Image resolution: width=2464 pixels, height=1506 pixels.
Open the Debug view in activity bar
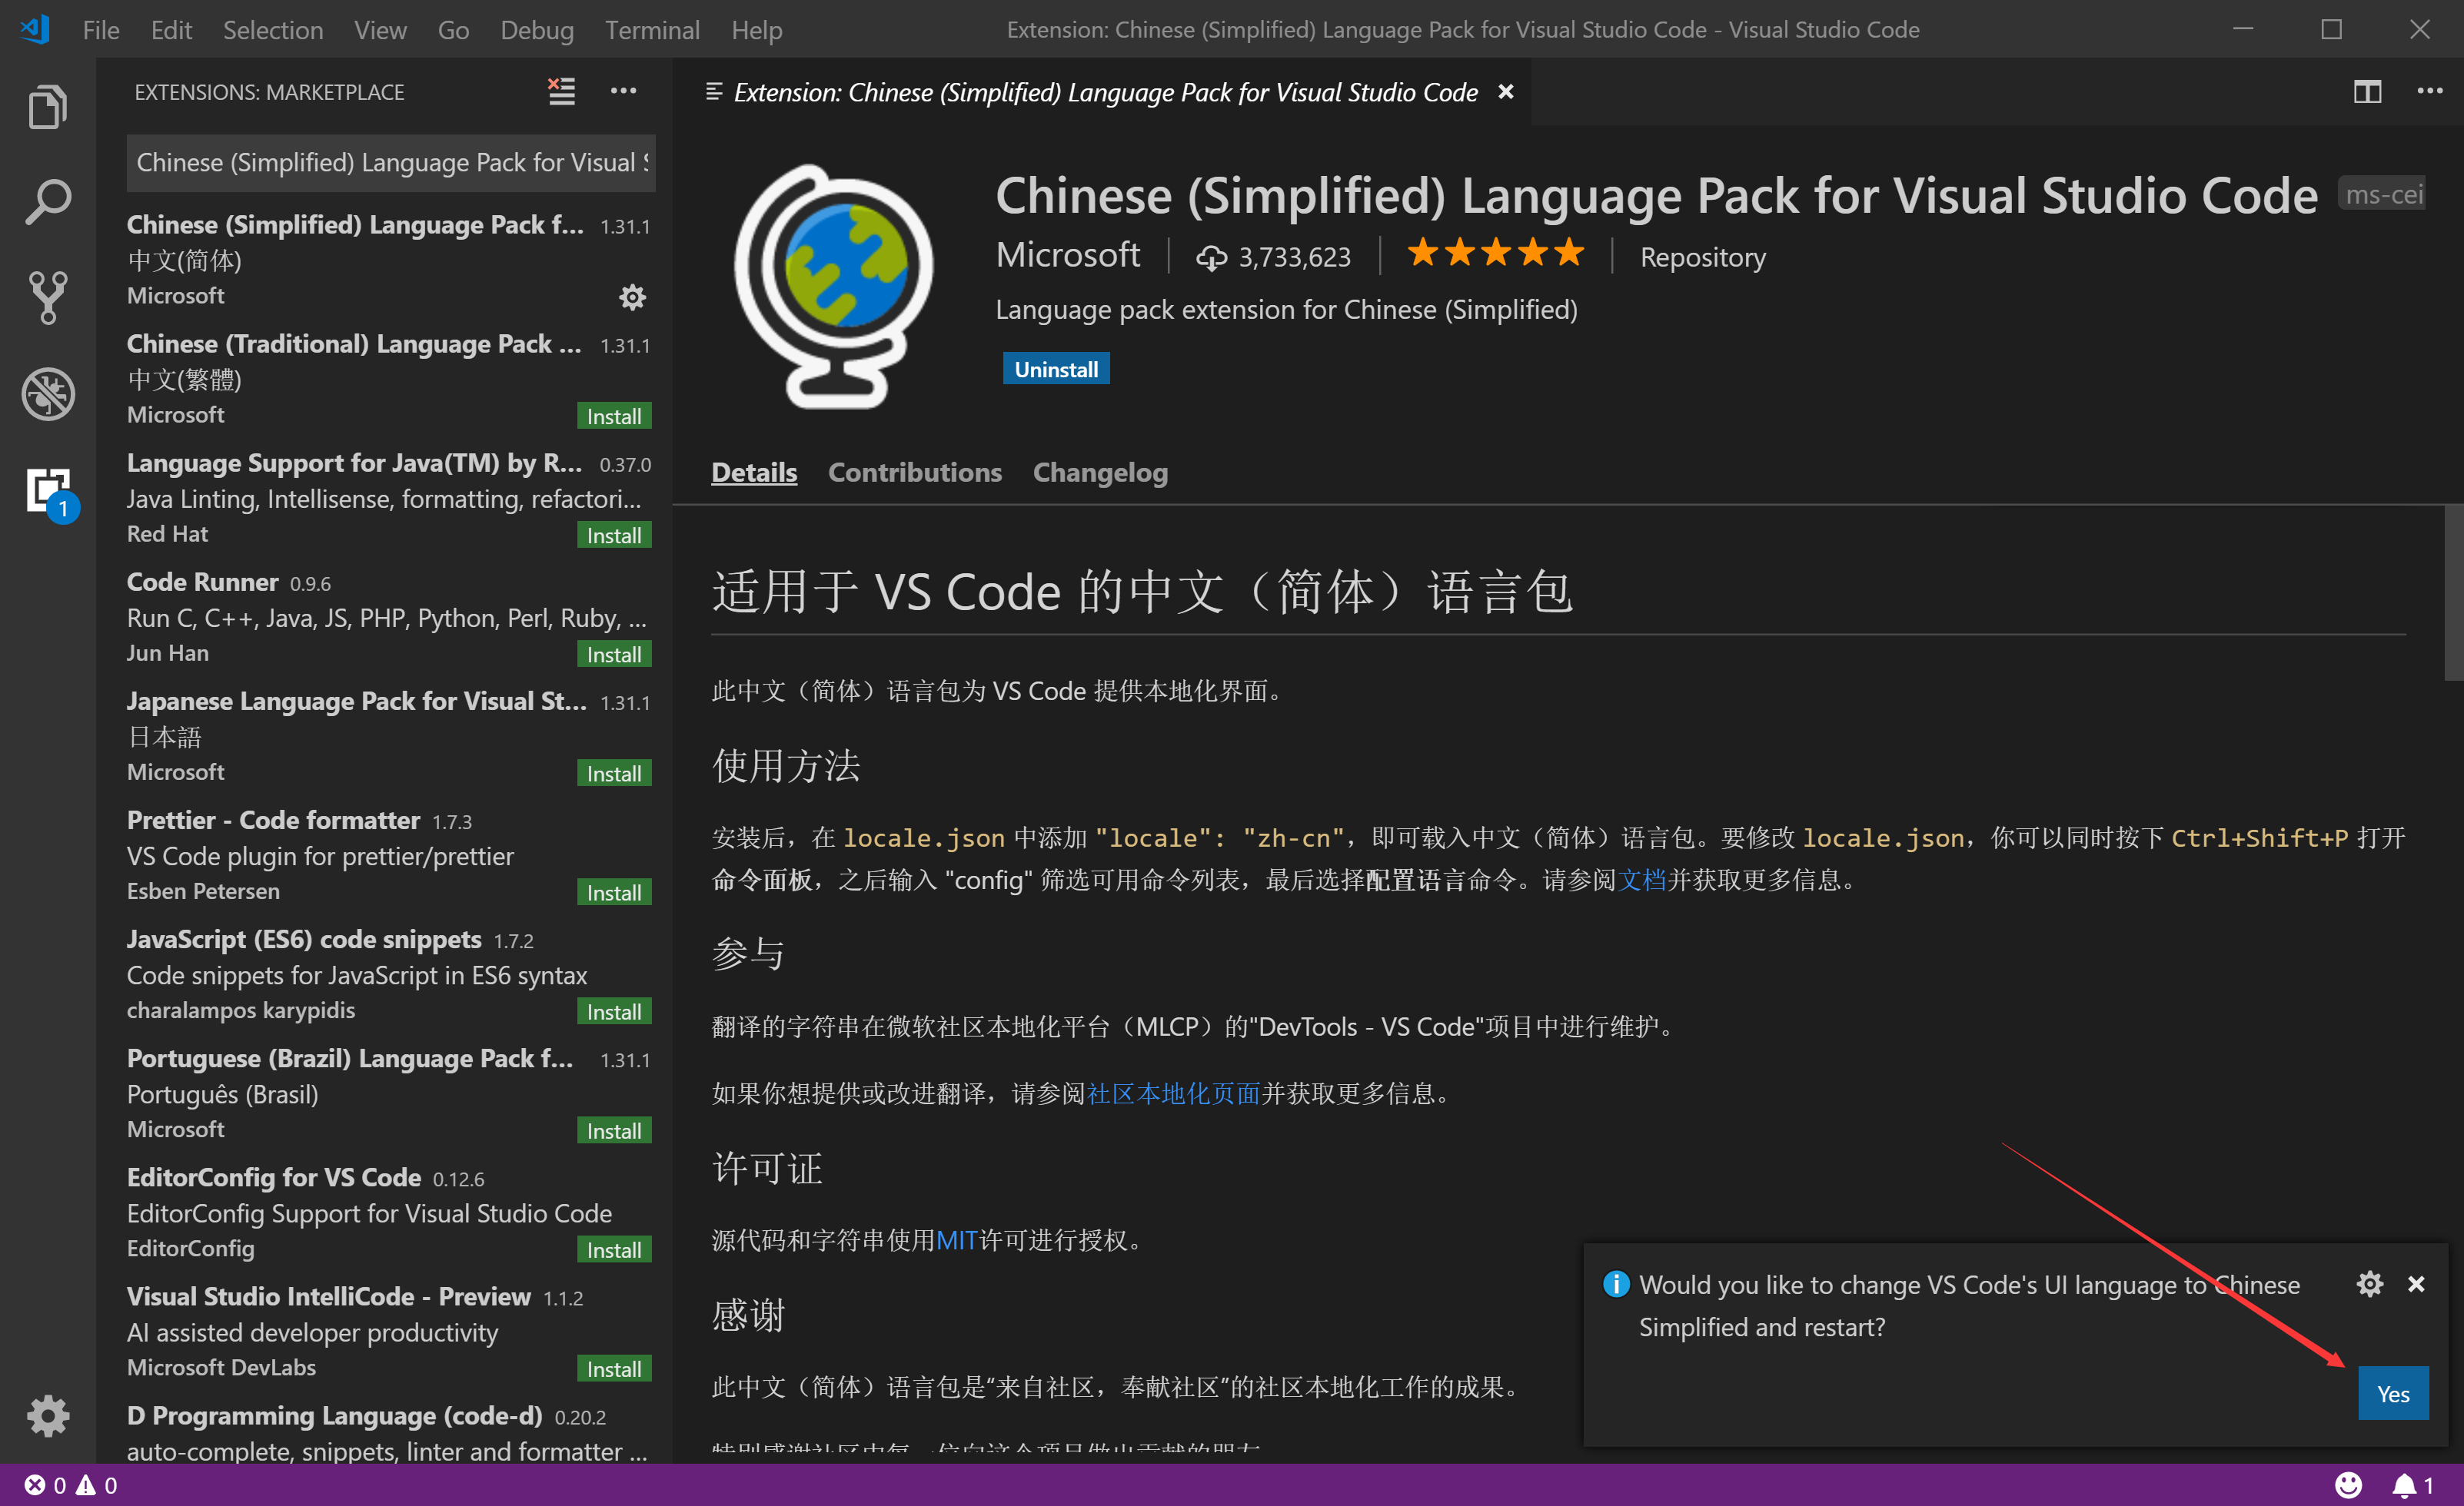click(47, 393)
